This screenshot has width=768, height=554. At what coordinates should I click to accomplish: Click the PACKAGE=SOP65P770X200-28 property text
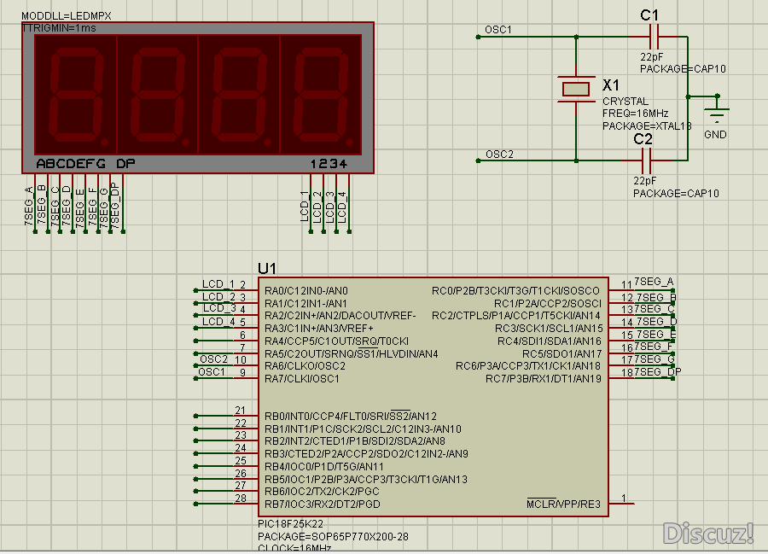333,537
